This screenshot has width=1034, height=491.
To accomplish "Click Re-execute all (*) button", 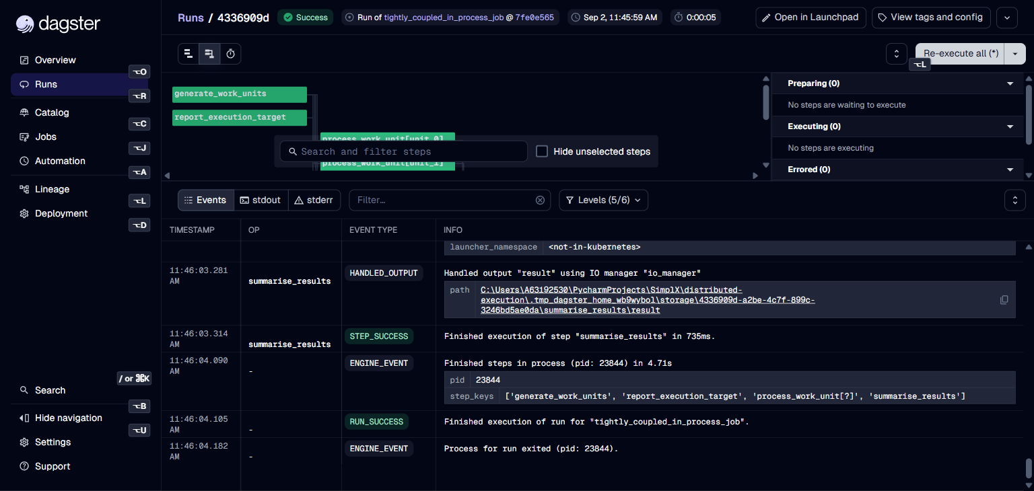I will (x=960, y=54).
